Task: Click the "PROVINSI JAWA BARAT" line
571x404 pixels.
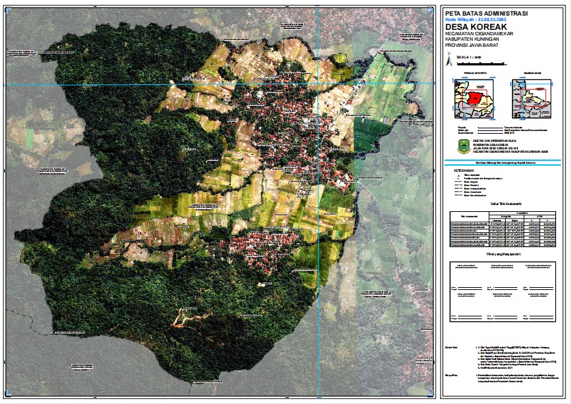Action: point(472,45)
